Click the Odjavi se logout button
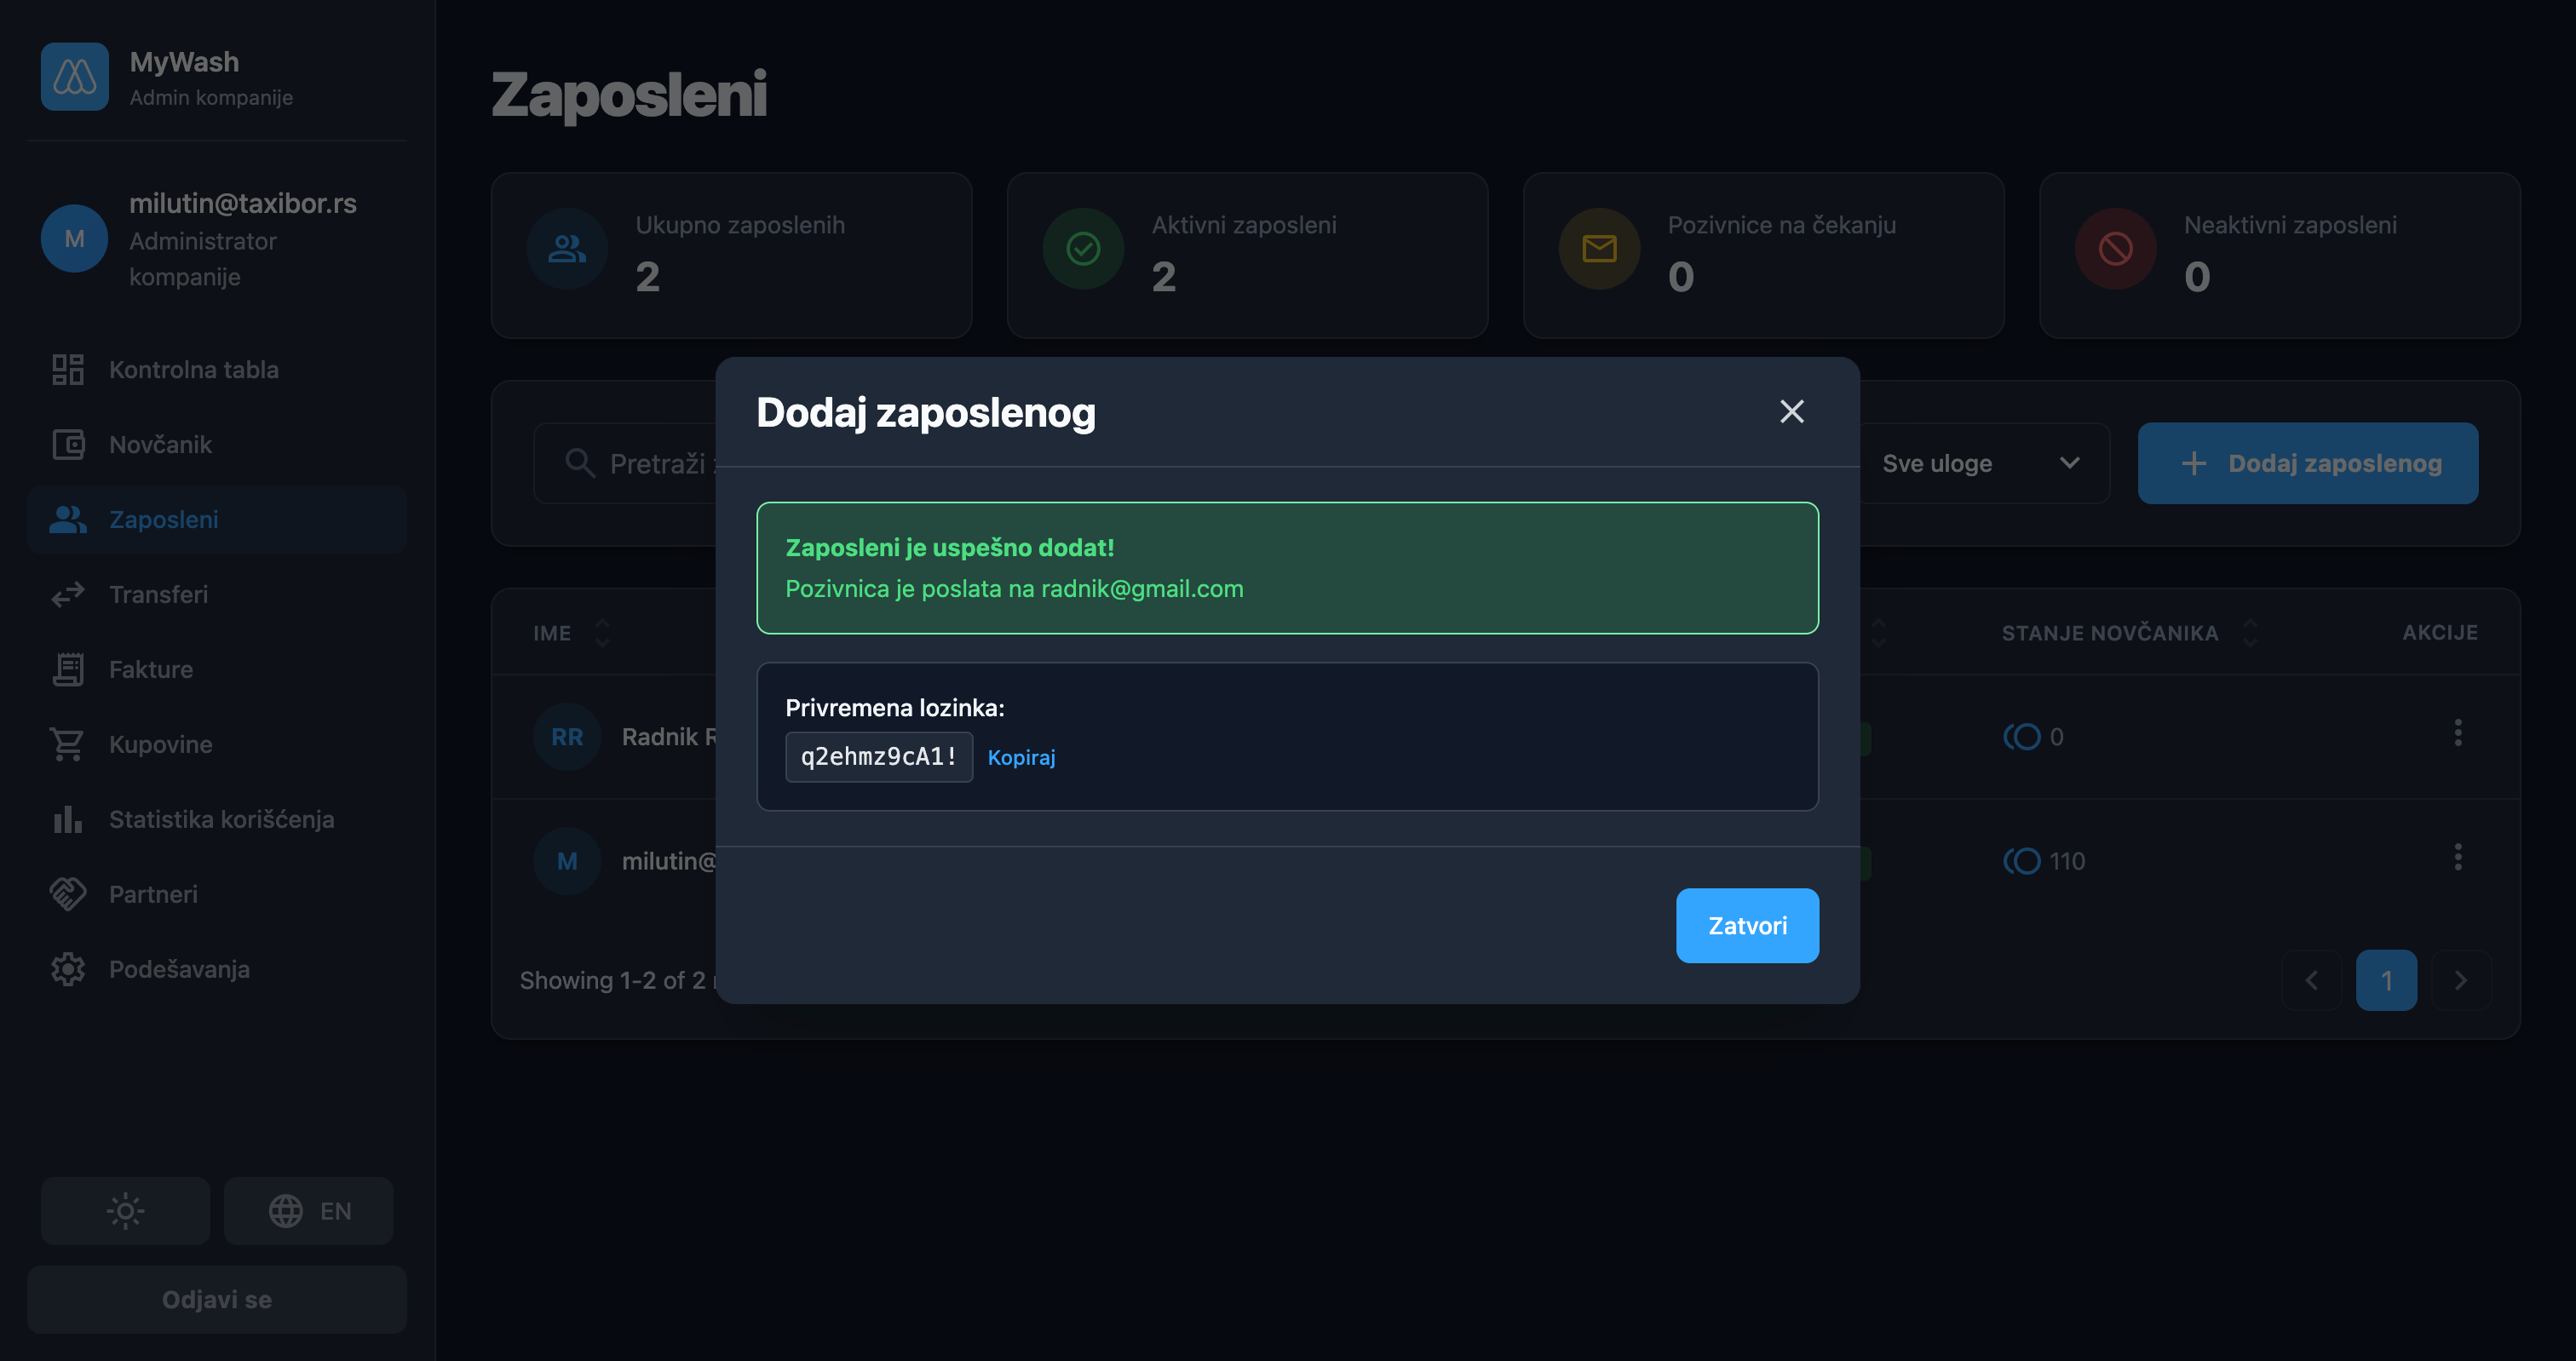This screenshot has width=2576, height=1361. 217,1299
